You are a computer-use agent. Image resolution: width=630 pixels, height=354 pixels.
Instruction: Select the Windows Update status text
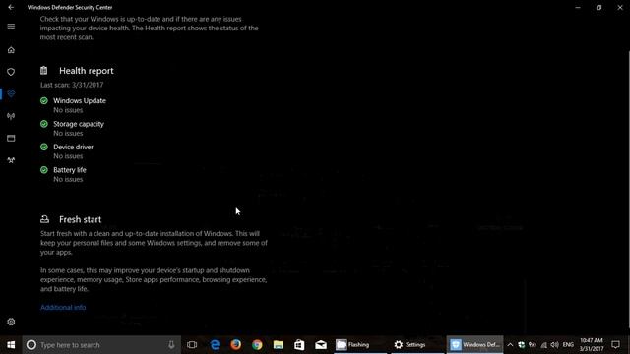point(68,110)
